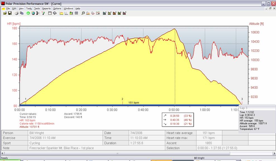The image size is (276, 161).
Task: Click the green circular arrows icon
Action: point(28,13)
